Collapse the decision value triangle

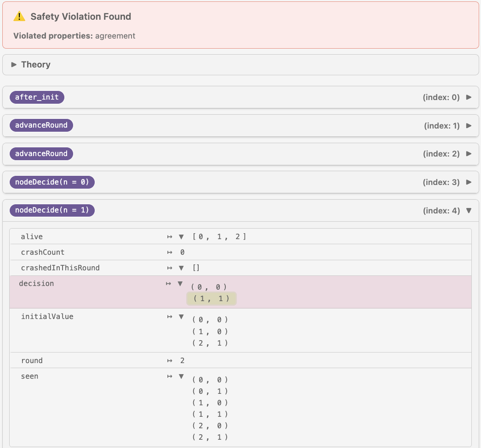(180, 284)
